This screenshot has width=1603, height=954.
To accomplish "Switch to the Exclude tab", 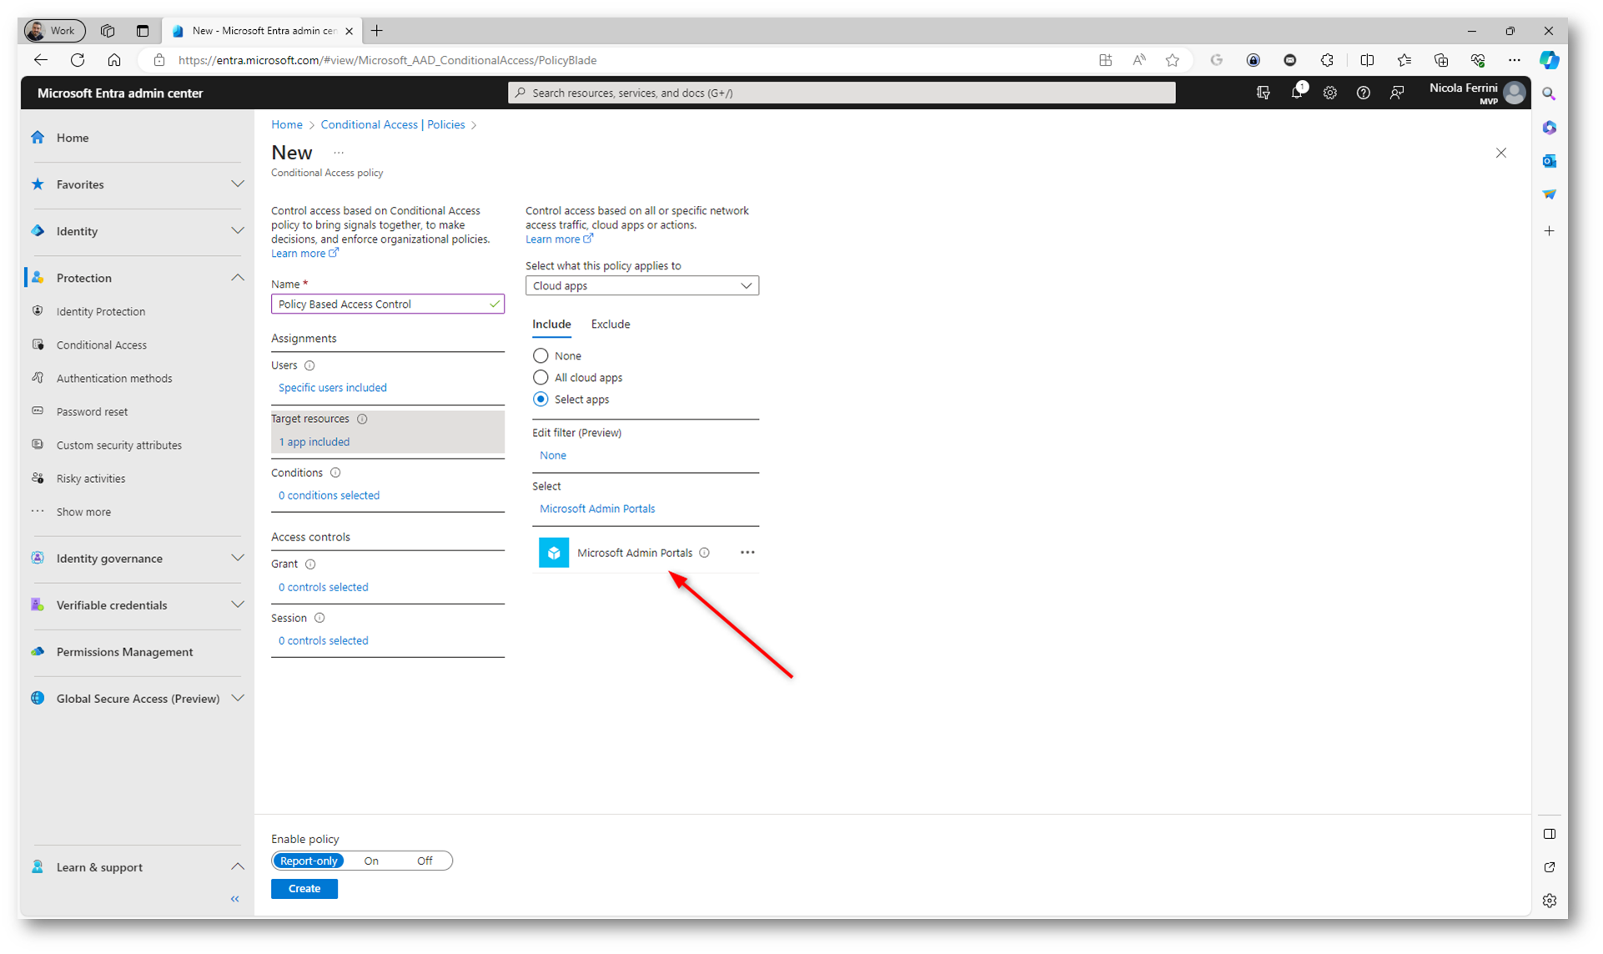I will (611, 324).
